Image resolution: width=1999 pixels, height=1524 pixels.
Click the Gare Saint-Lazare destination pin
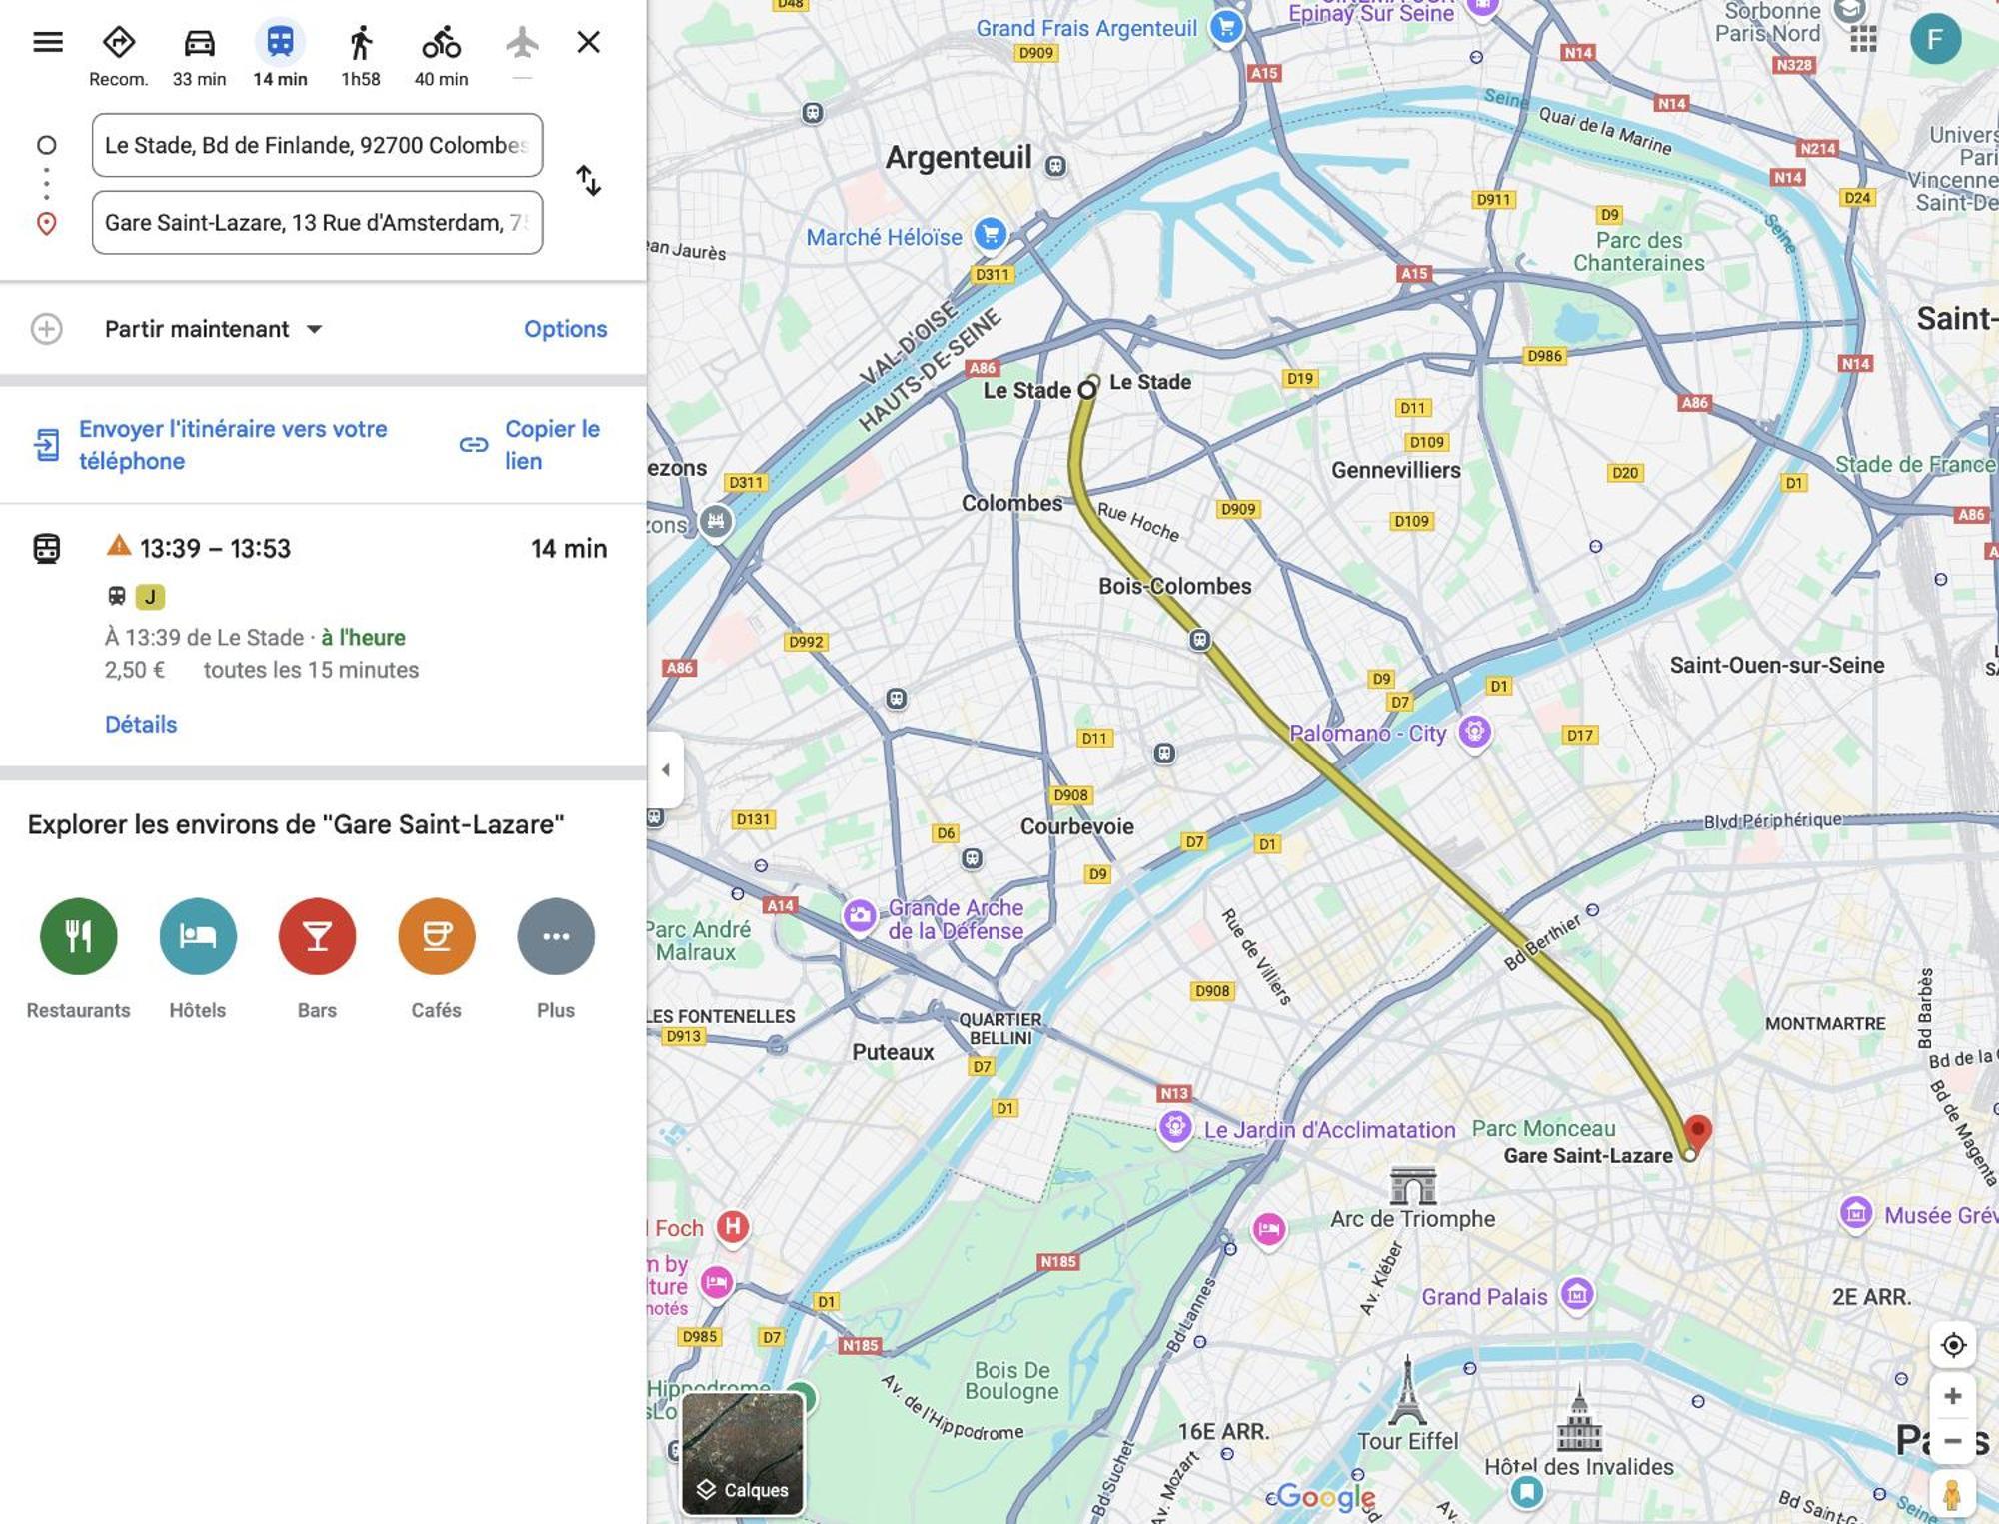coord(1697,1133)
